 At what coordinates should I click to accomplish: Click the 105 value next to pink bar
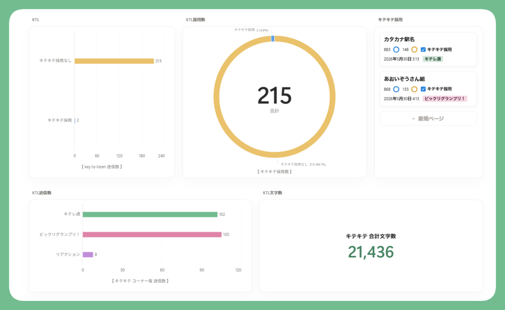226,235
